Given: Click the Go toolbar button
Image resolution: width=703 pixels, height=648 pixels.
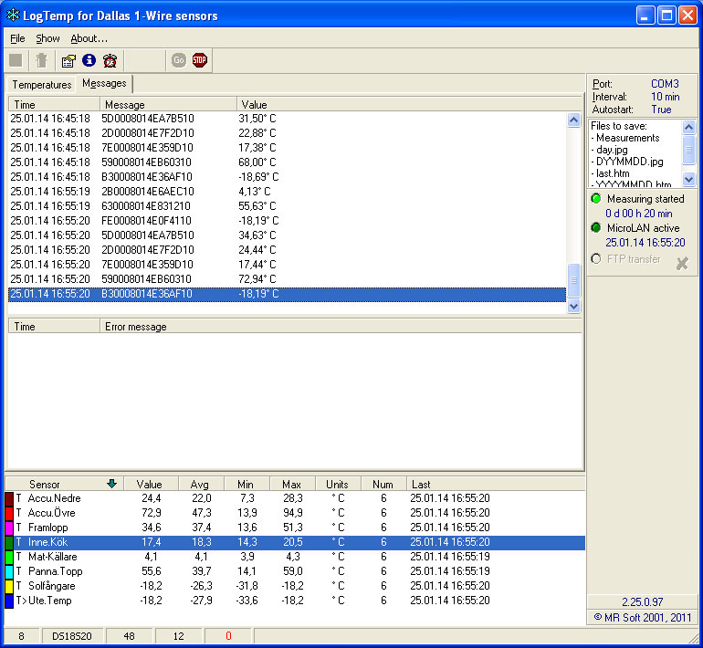Looking at the screenshot, I should [179, 60].
